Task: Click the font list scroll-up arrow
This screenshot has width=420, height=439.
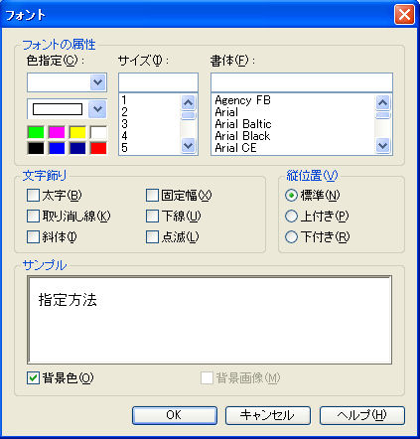Action: tap(383, 102)
